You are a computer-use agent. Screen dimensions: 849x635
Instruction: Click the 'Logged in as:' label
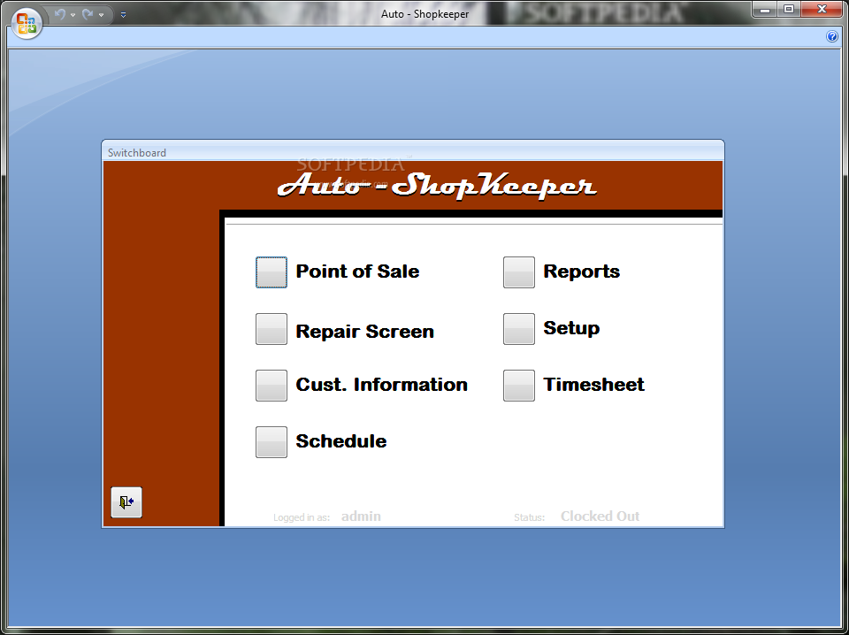pos(302,517)
